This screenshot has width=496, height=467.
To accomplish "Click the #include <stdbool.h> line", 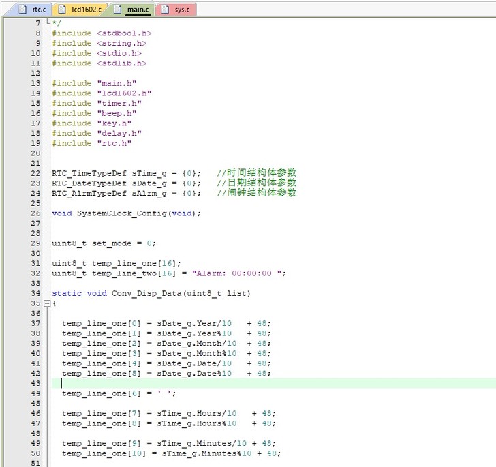I will pyautogui.click(x=102, y=33).
